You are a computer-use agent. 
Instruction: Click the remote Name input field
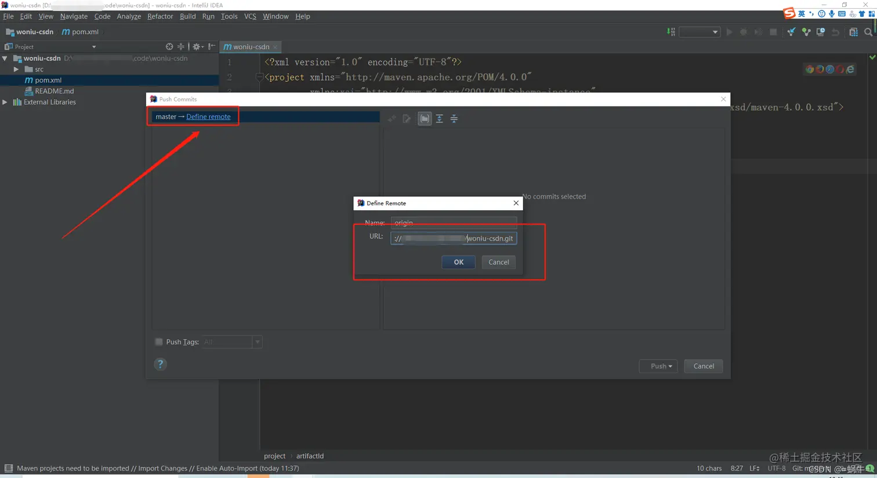[x=454, y=222]
